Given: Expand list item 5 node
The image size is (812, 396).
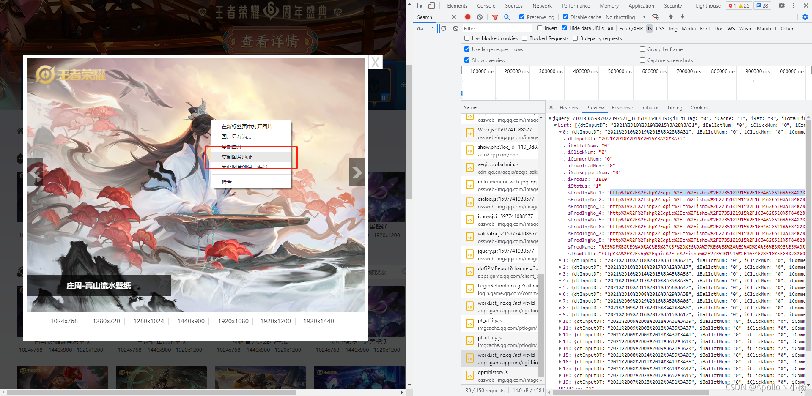Looking at the screenshot, I should [560, 287].
